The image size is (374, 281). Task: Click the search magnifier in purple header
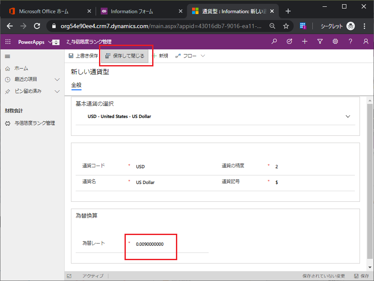click(x=274, y=42)
